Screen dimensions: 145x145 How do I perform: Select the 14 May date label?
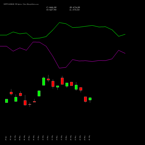coord(52,138)
